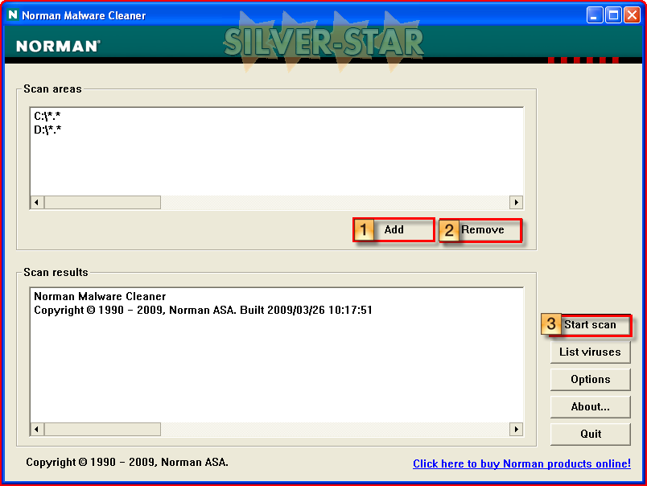Select the D:\*.* scan area entry

pos(47,130)
